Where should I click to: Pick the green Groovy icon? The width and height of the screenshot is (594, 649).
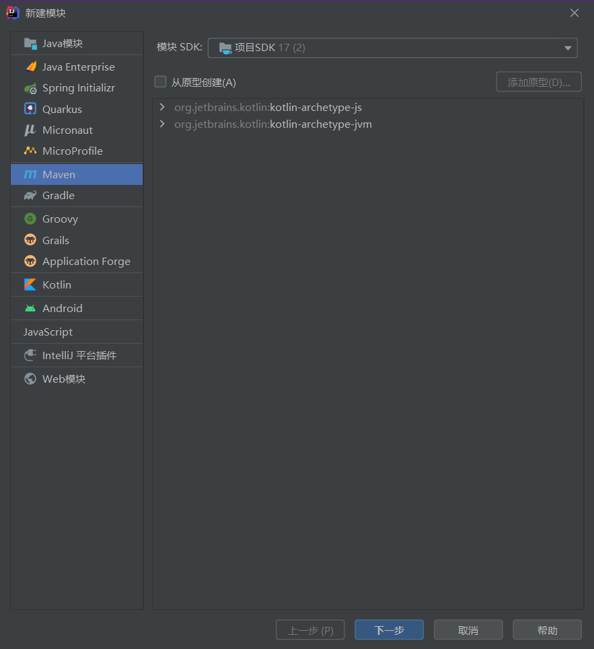[30, 219]
